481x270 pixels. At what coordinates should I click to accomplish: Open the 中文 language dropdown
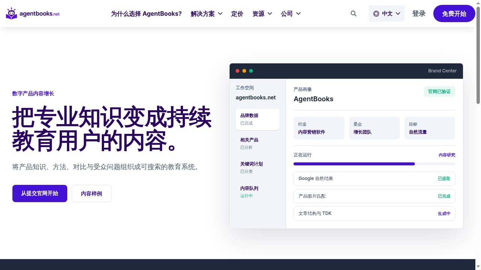387,13
